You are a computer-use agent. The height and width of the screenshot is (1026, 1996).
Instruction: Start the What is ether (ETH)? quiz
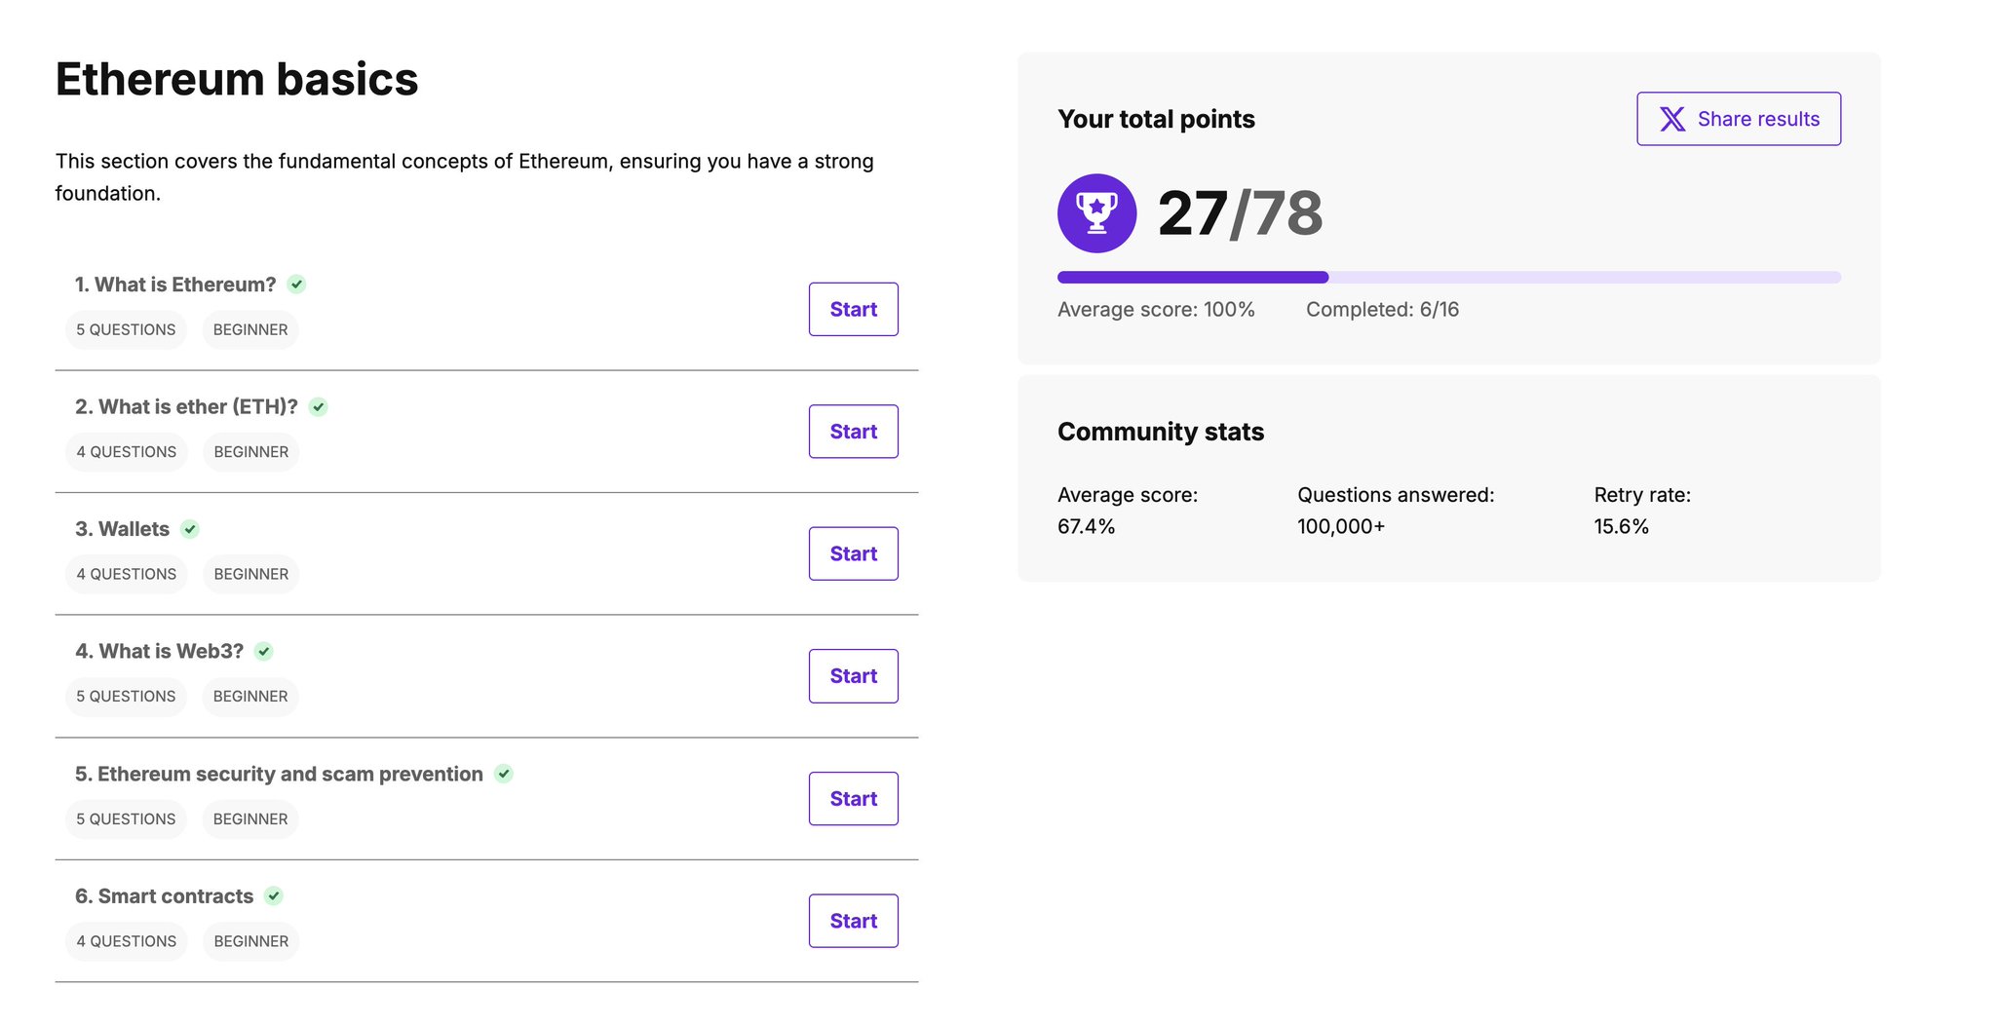click(853, 432)
